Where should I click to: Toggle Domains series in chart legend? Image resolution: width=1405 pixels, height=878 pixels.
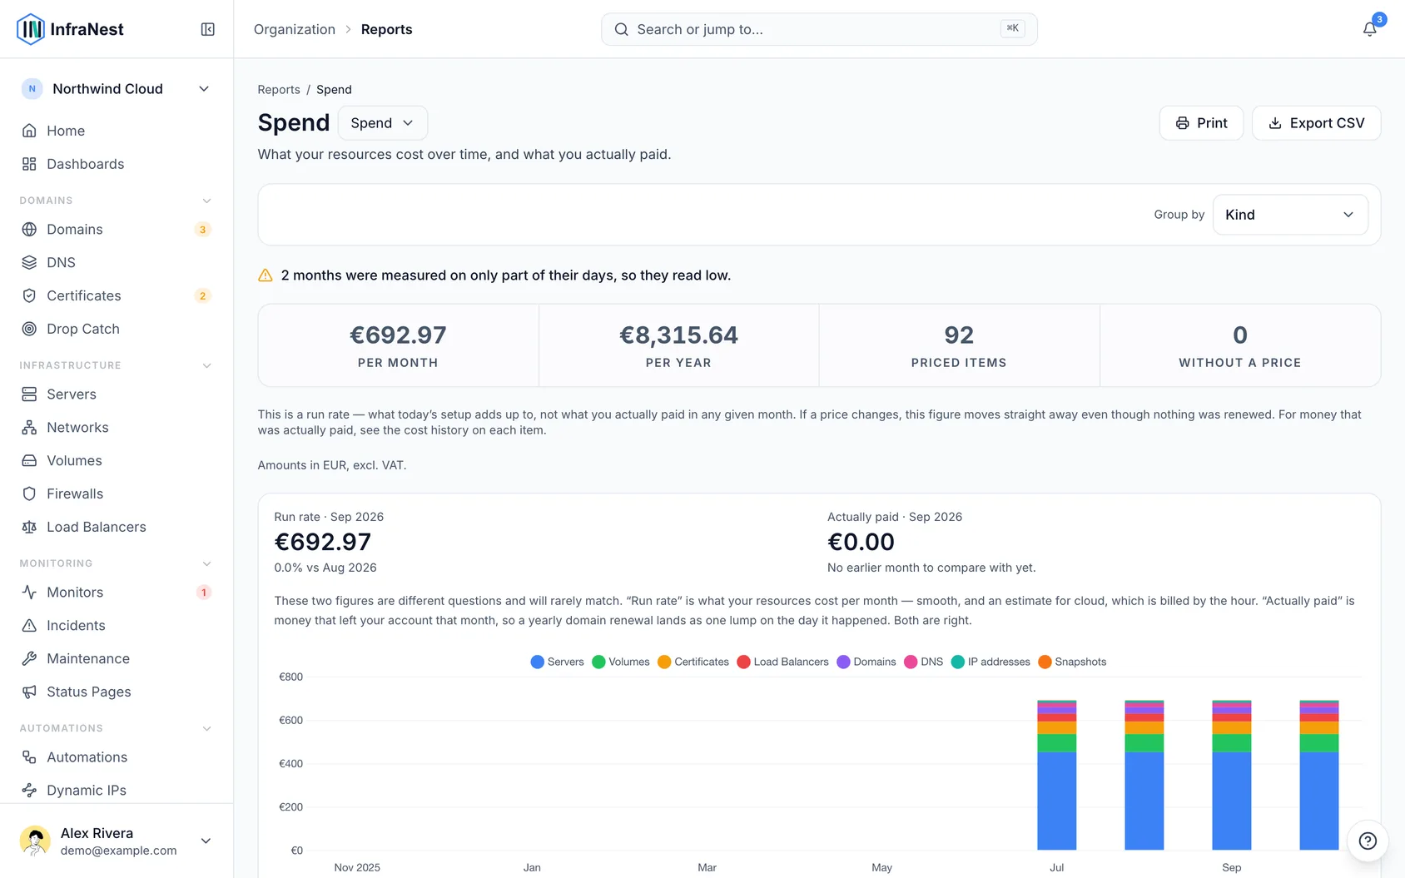[x=866, y=662]
